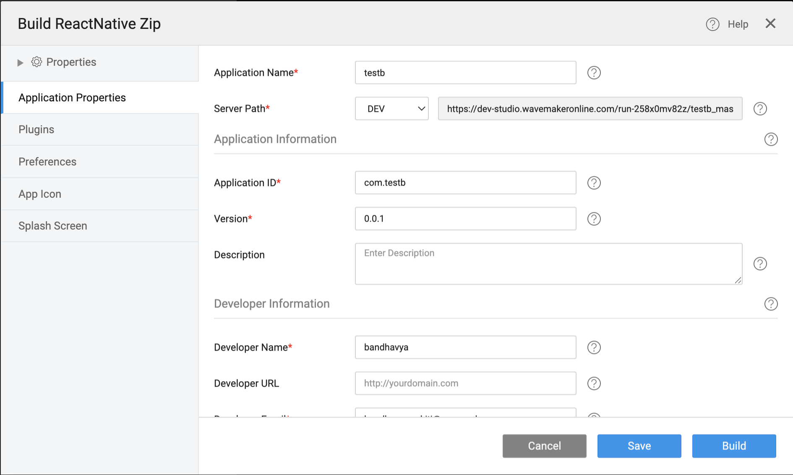793x475 pixels.
Task: Click help icon beside Application Name field
Action: [x=594, y=73]
